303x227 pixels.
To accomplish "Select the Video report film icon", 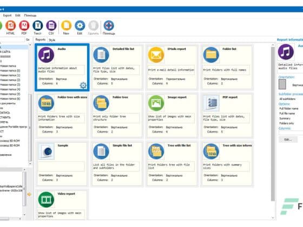I will (x=46, y=199).
